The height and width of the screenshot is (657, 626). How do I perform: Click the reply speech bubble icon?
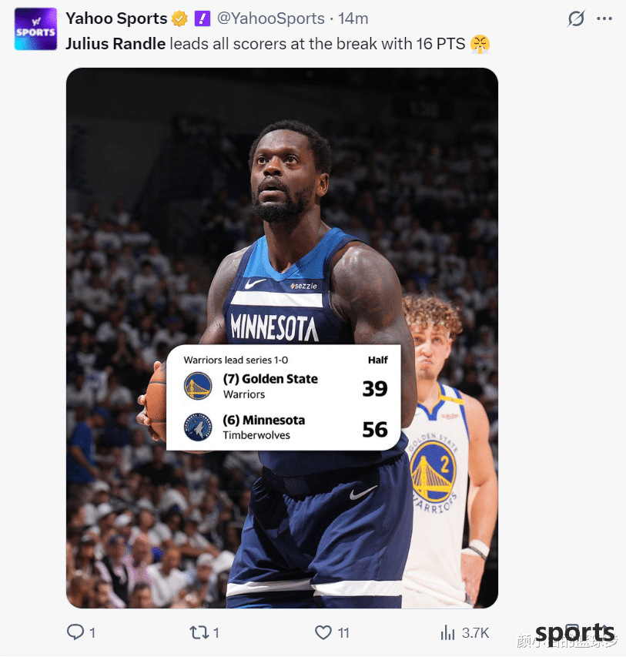point(75,632)
